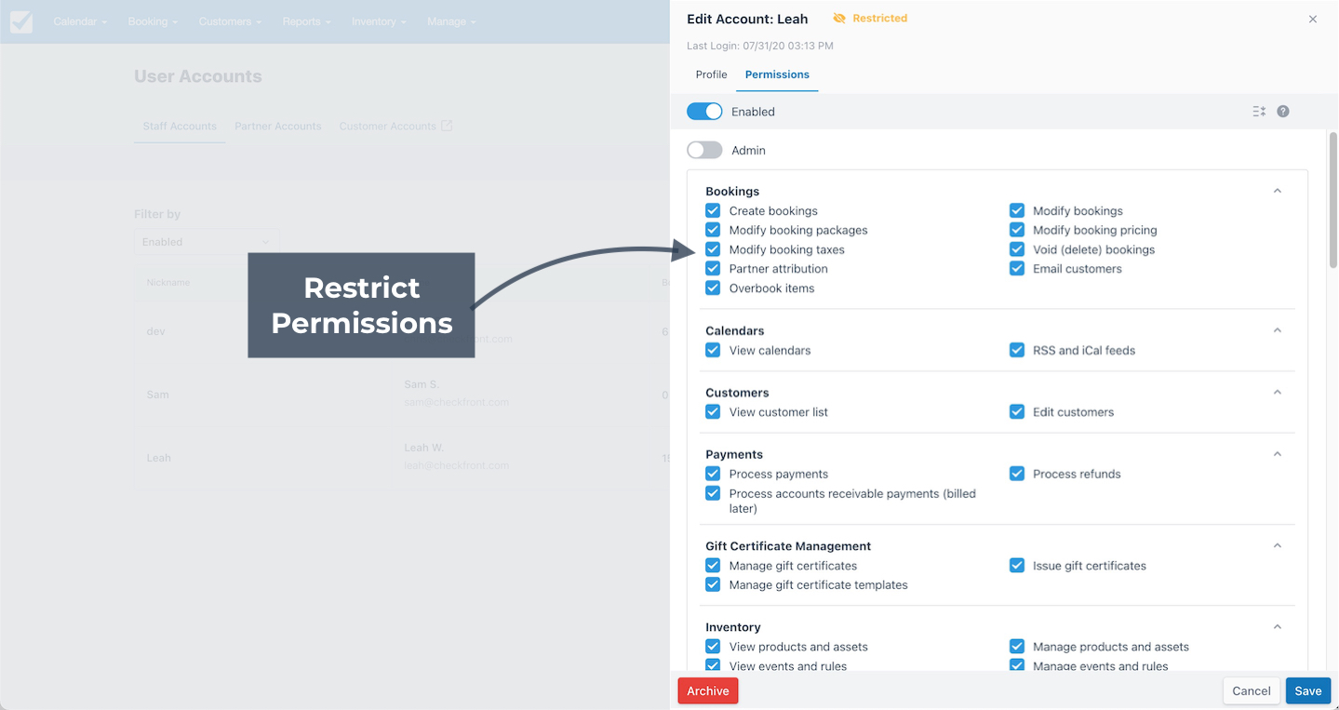Save the account permissions

[1308, 690]
